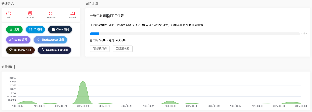Open the 二维码 QR code button

(35, 29)
